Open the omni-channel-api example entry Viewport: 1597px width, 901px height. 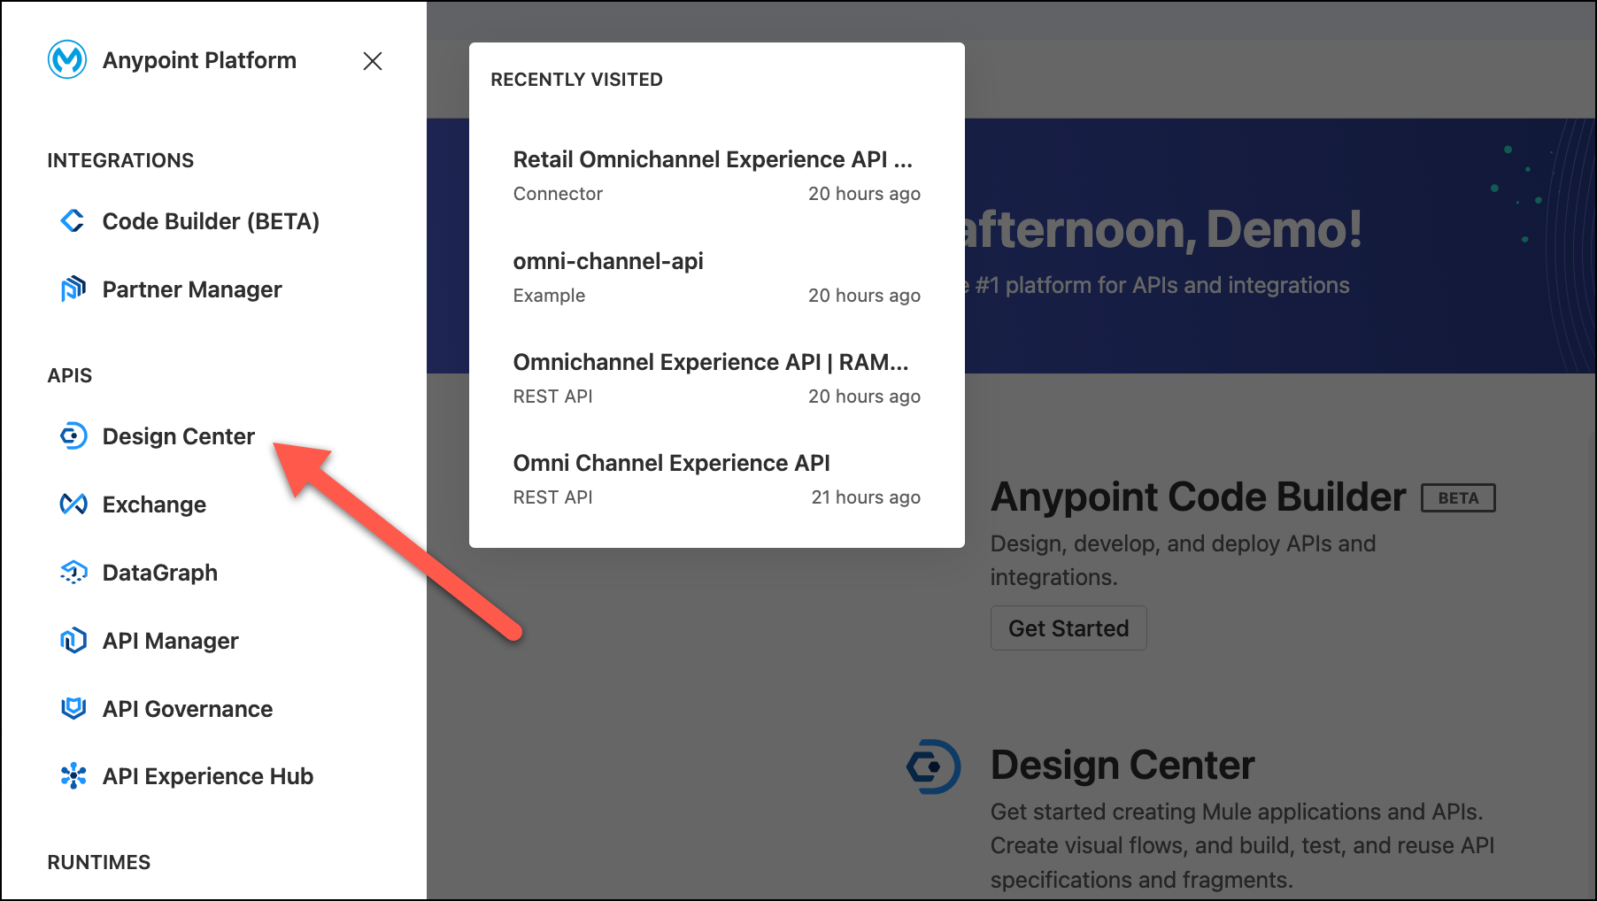click(608, 262)
